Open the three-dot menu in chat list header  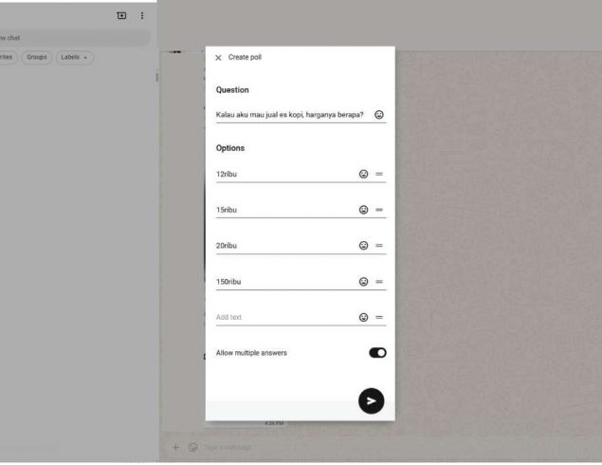tap(142, 16)
